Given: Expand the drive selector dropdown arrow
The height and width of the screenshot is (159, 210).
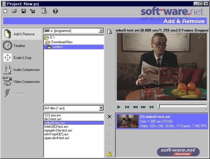Looking at the screenshot, I should click(101, 31).
